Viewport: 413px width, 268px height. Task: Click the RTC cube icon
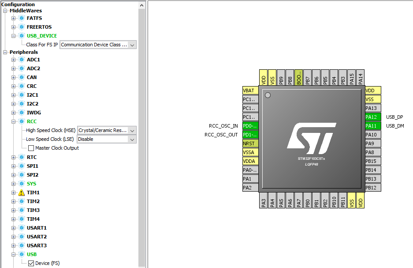click(x=22, y=157)
